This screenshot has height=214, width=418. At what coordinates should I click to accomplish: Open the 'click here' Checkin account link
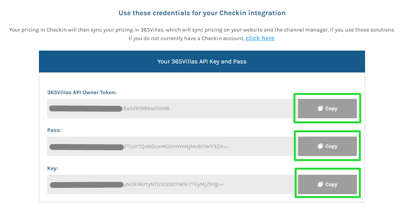[x=260, y=38]
